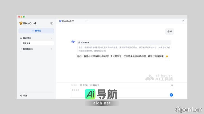Click the icon at input toolbar right
The image size is (204, 114).
[x=172, y=85]
